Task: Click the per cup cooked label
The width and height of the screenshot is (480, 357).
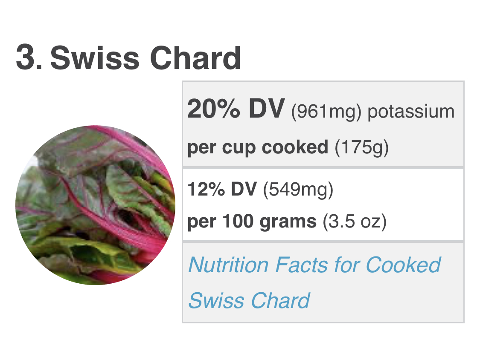Action: (258, 147)
